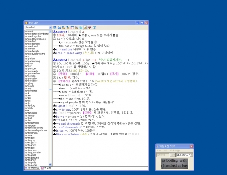Select the first bottom tab of dictionary
The height and width of the screenshot is (175, 227).
click(32, 168)
